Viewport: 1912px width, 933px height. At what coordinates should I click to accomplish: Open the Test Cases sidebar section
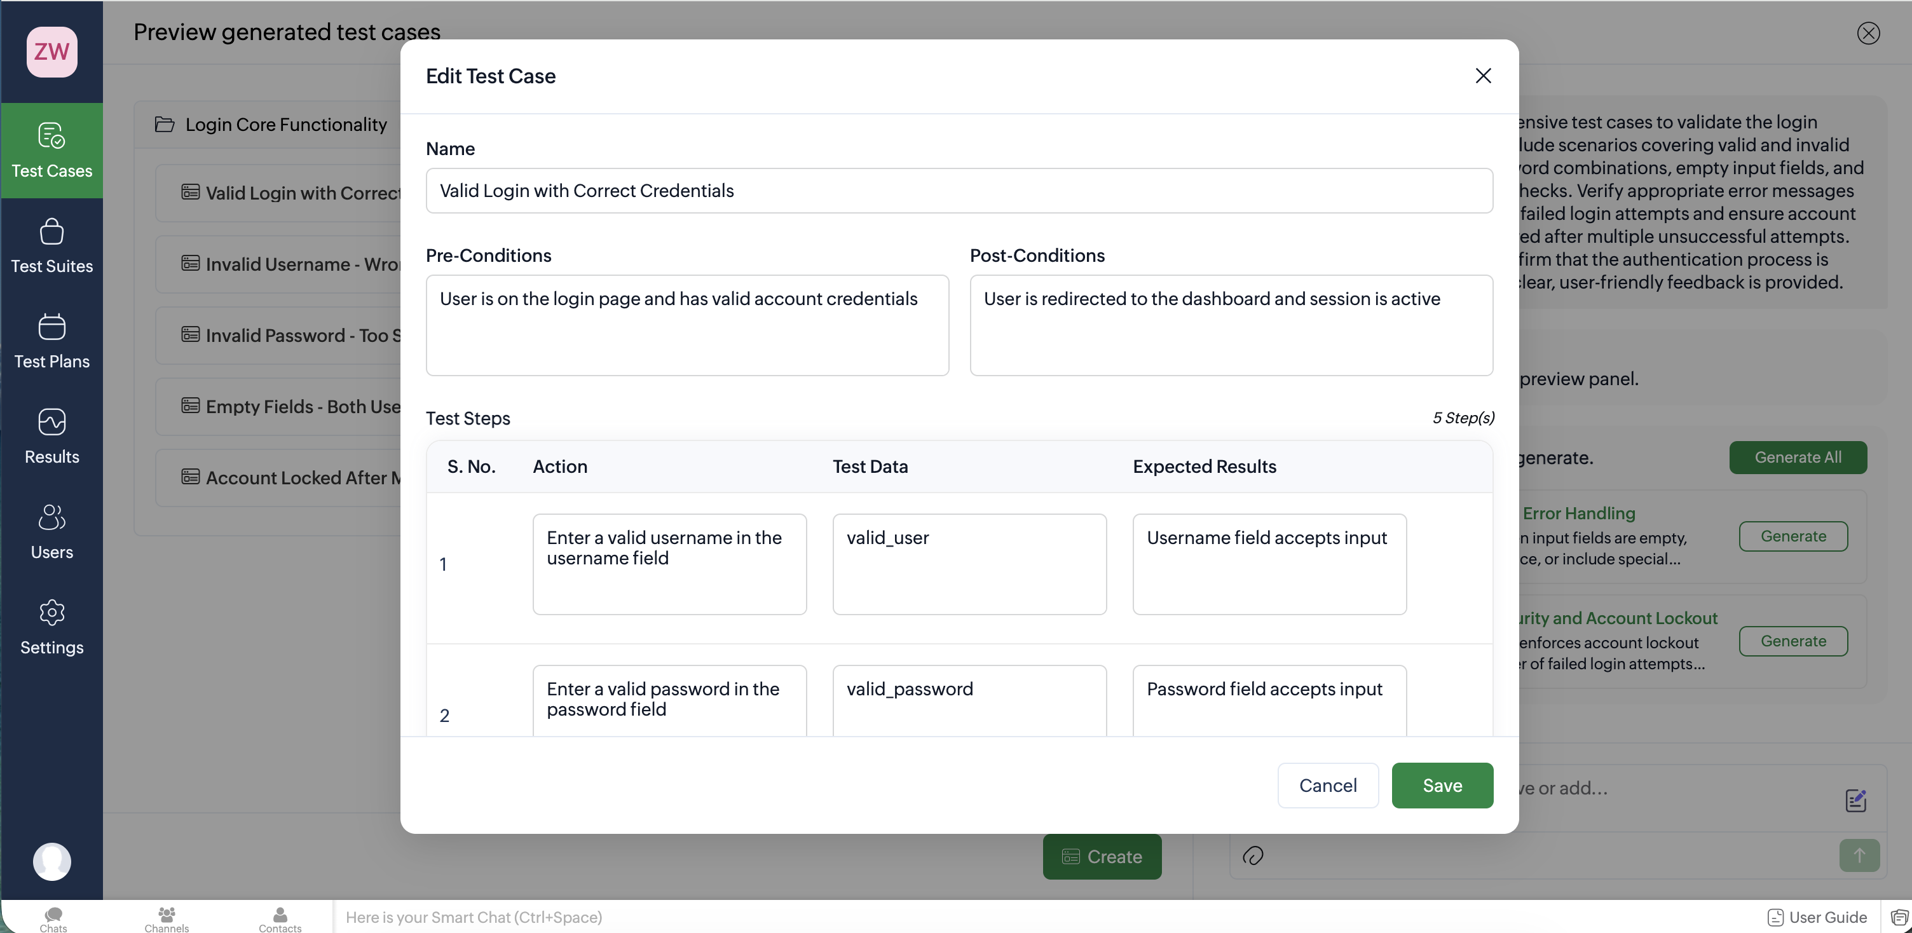52,151
